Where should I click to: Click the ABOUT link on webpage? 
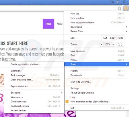click(x=60, y=24)
